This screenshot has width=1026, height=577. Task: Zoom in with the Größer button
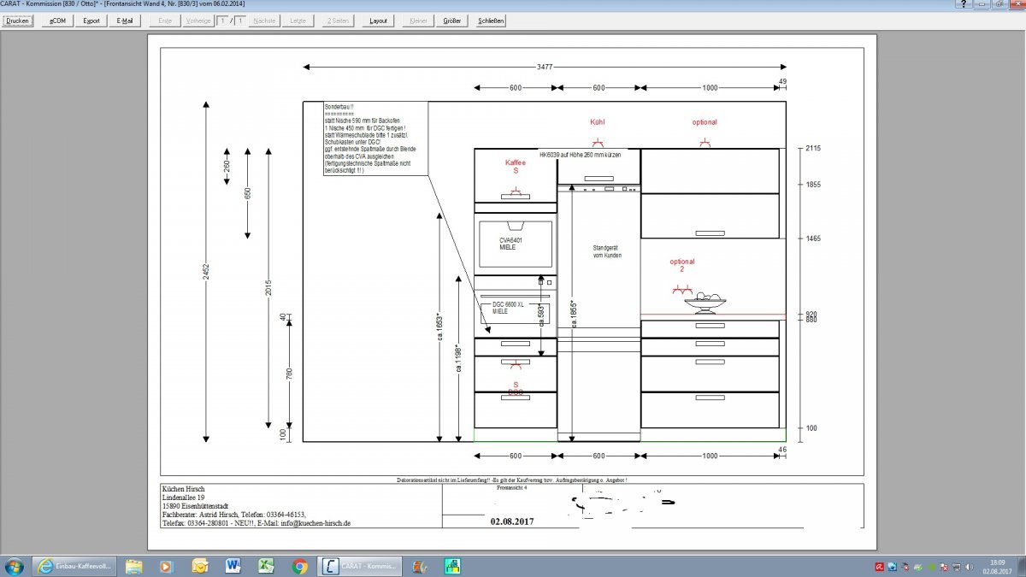click(x=452, y=21)
